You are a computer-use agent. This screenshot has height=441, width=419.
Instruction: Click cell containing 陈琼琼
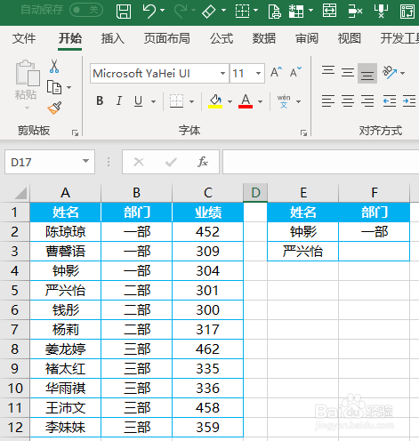66,232
